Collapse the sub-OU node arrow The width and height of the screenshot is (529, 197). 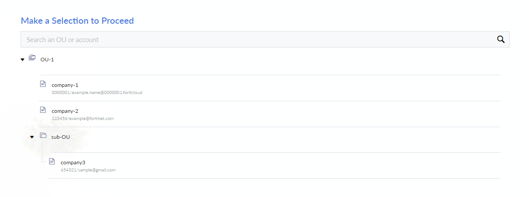tap(32, 137)
